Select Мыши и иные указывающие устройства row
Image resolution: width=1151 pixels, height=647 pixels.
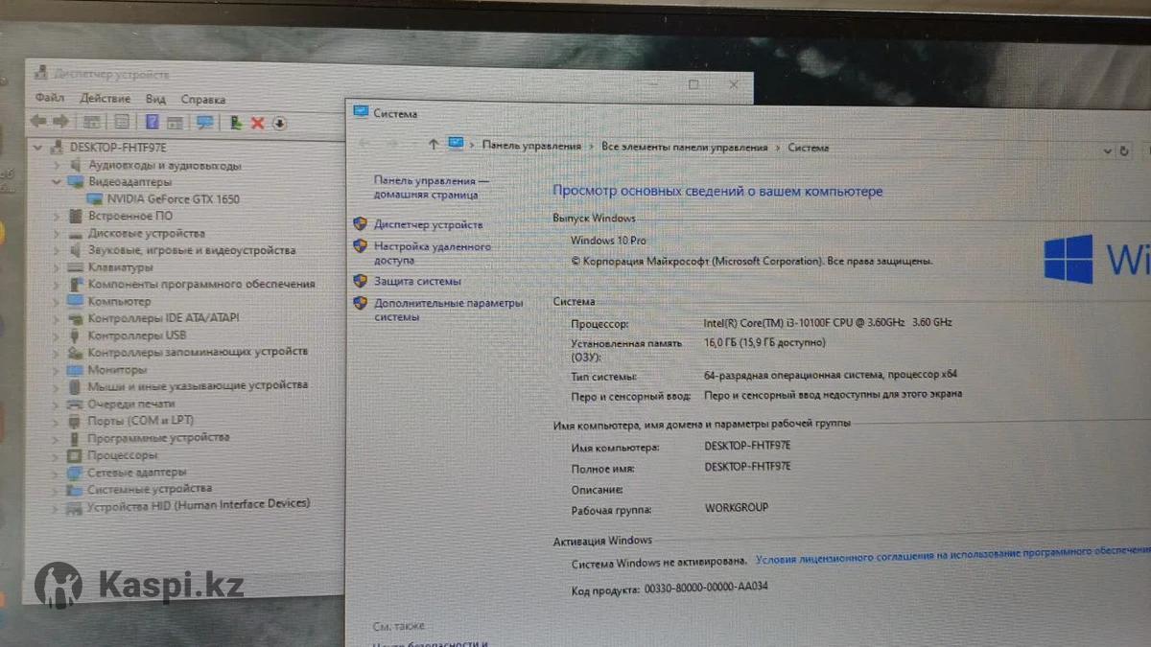[x=198, y=385]
